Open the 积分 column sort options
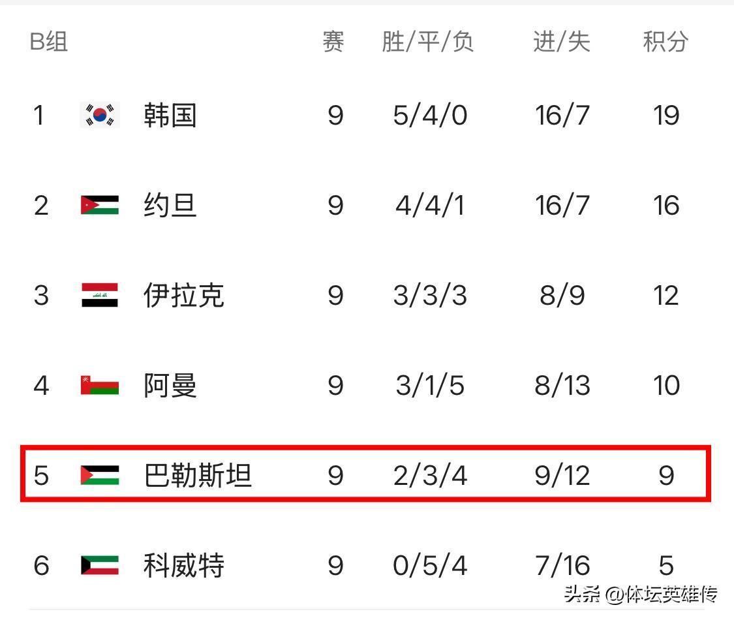 [665, 42]
